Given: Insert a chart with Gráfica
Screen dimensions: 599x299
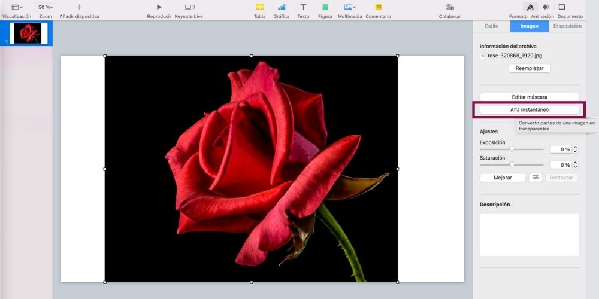Looking at the screenshot, I should pos(281,7).
